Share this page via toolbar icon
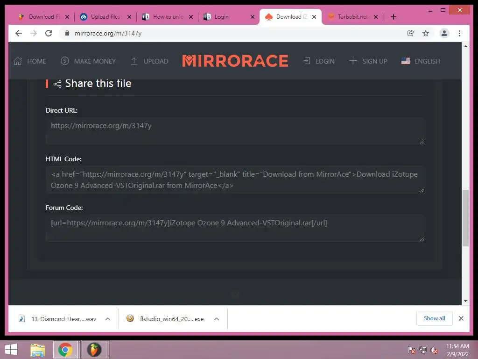 coord(411,33)
